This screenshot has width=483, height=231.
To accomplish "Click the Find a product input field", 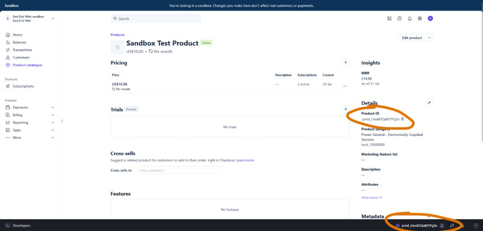I will (x=180, y=170).
